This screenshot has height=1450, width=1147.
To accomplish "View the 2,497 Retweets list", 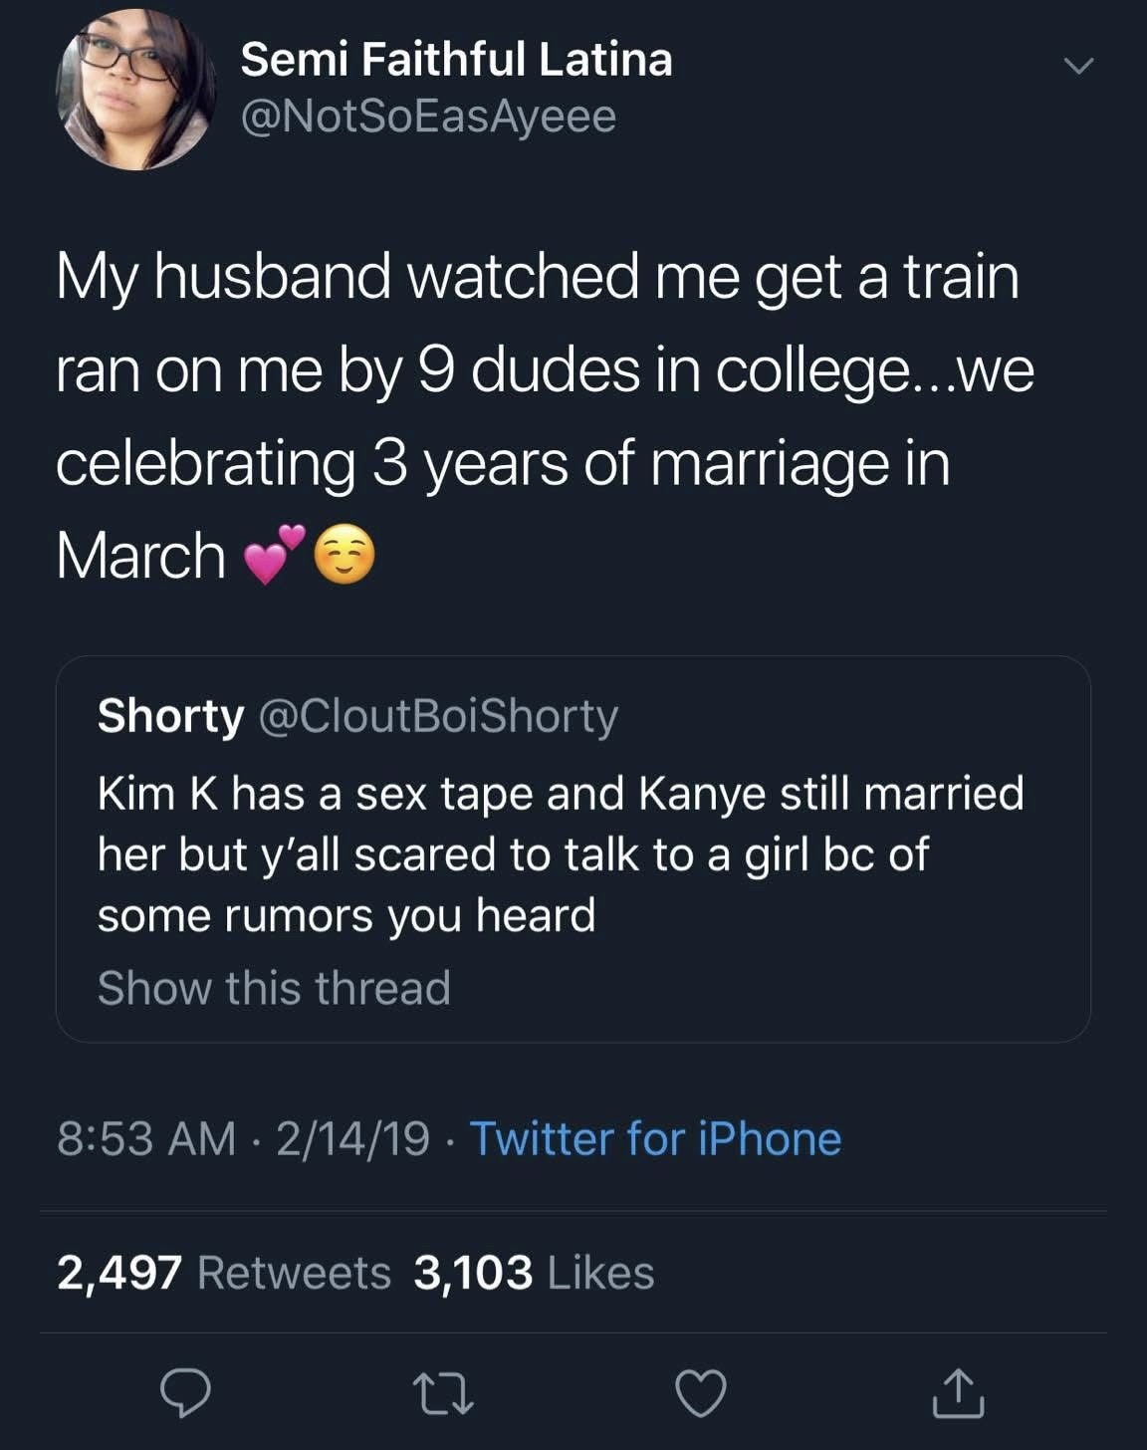I will point(224,1273).
